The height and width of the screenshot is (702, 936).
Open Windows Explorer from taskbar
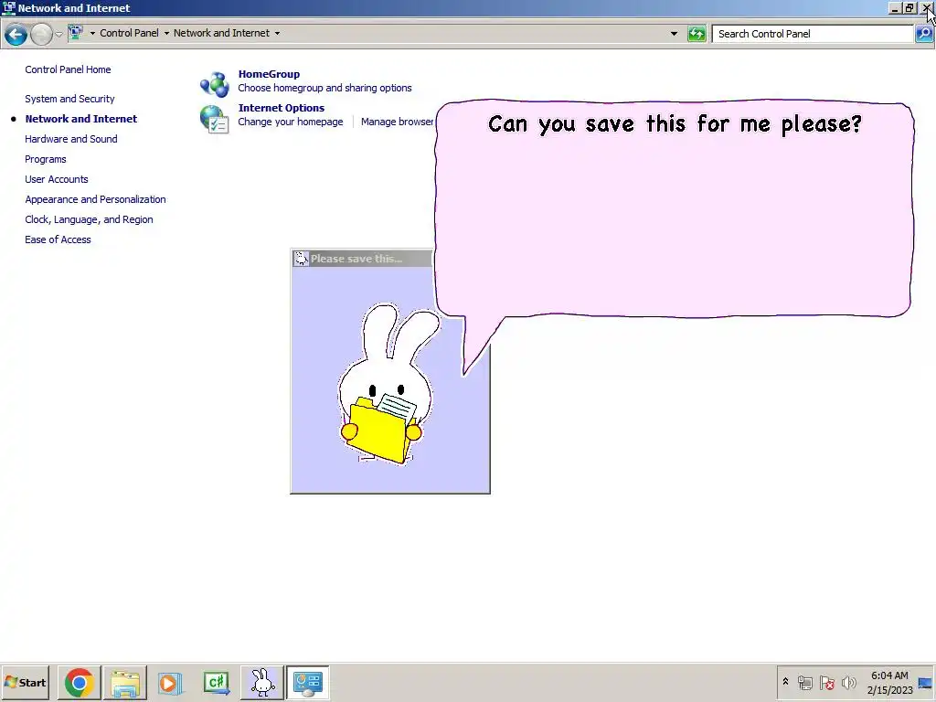(x=124, y=682)
